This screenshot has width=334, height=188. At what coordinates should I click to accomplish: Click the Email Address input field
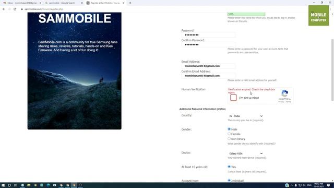click(208, 66)
